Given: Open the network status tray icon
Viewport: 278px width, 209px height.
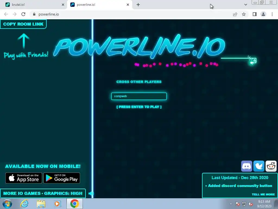Looking at the screenshot, I should tap(244, 204).
